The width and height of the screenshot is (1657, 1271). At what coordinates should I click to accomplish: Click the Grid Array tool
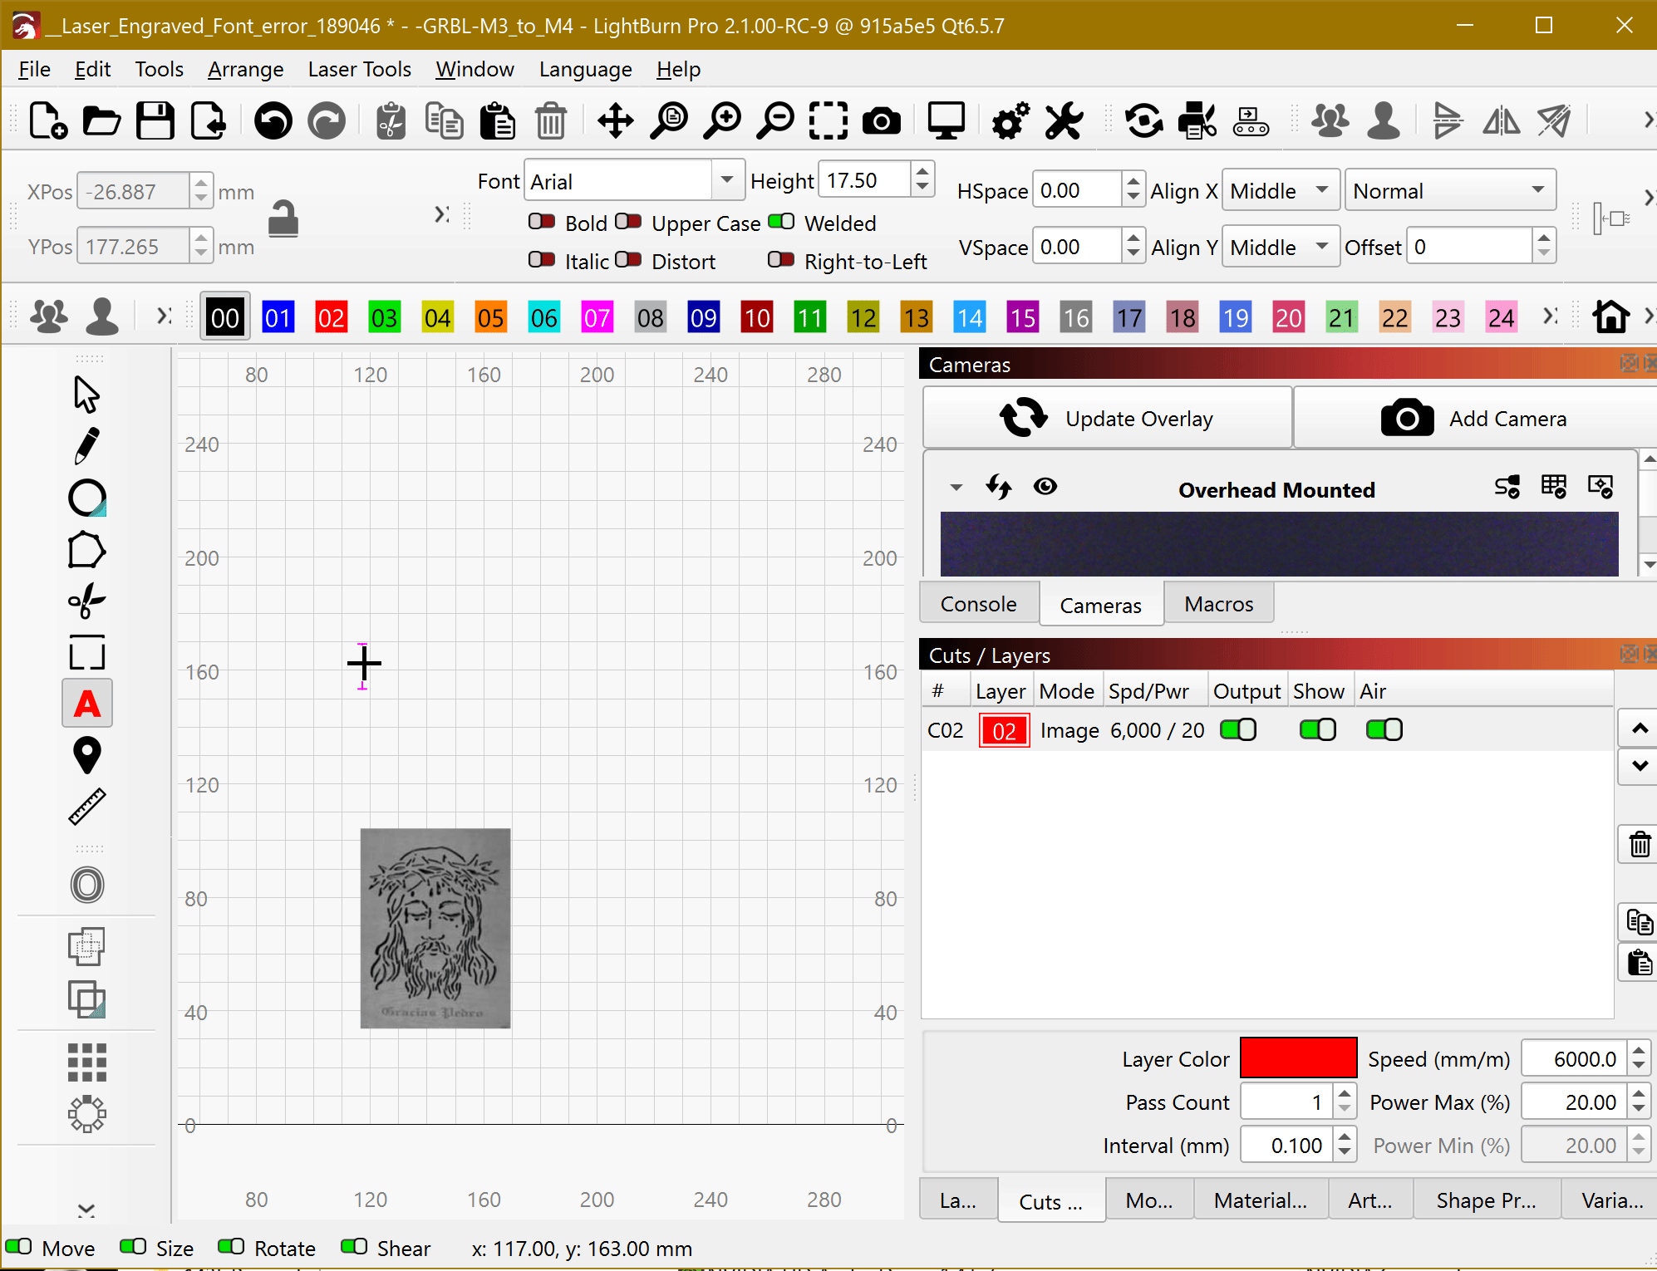click(x=86, y=1062)
